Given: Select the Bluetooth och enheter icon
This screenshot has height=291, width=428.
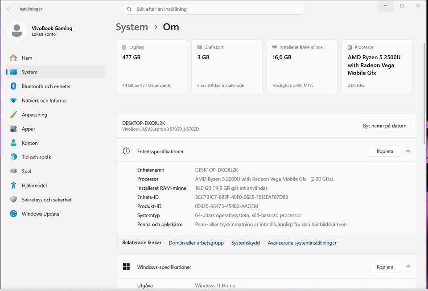Looking at the screenshot, I should coord(13,86).
